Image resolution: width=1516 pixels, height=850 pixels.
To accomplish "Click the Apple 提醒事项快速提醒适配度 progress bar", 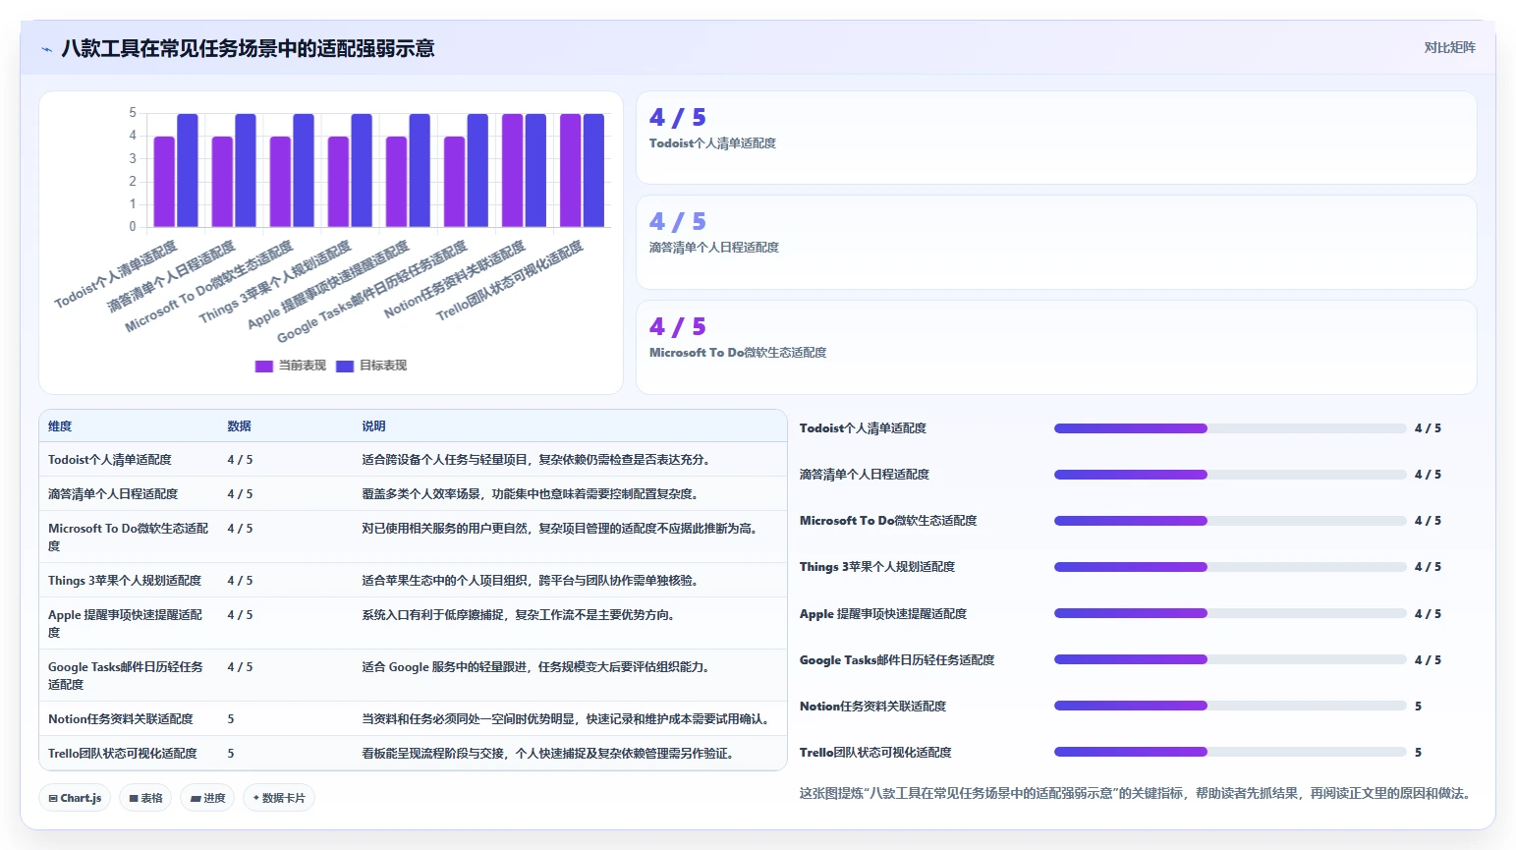I will point(1230,614).
